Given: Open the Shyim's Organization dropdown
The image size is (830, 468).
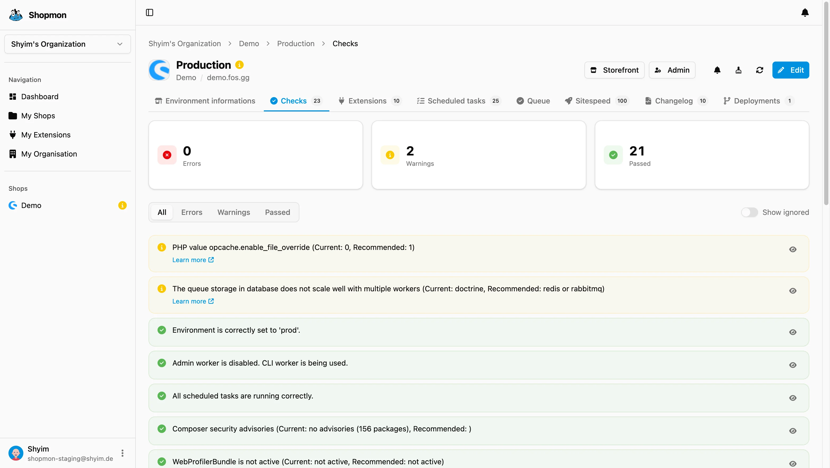Looking at the screenshot, I should pyautogui.click(x=67, y=44).
